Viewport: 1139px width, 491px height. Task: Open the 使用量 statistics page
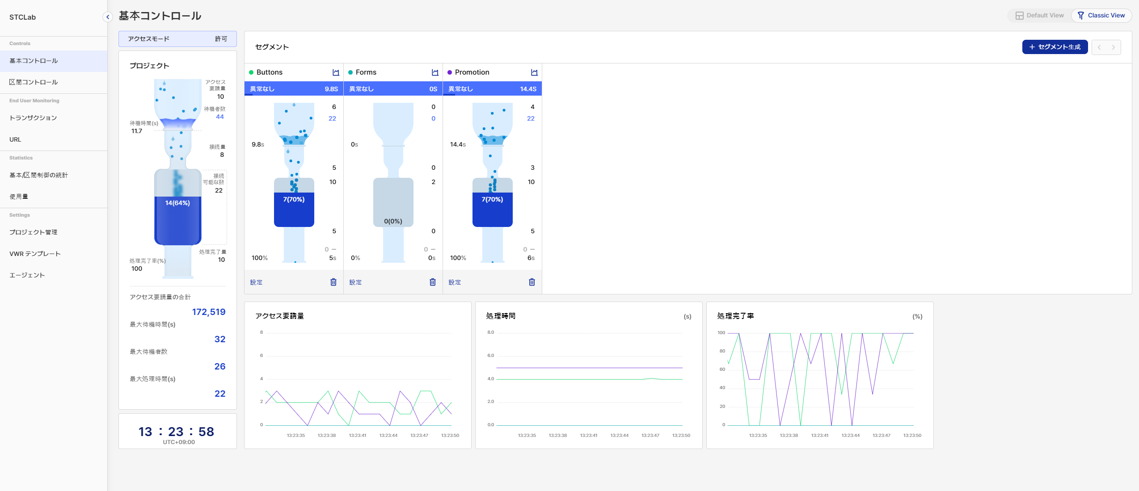54,197
